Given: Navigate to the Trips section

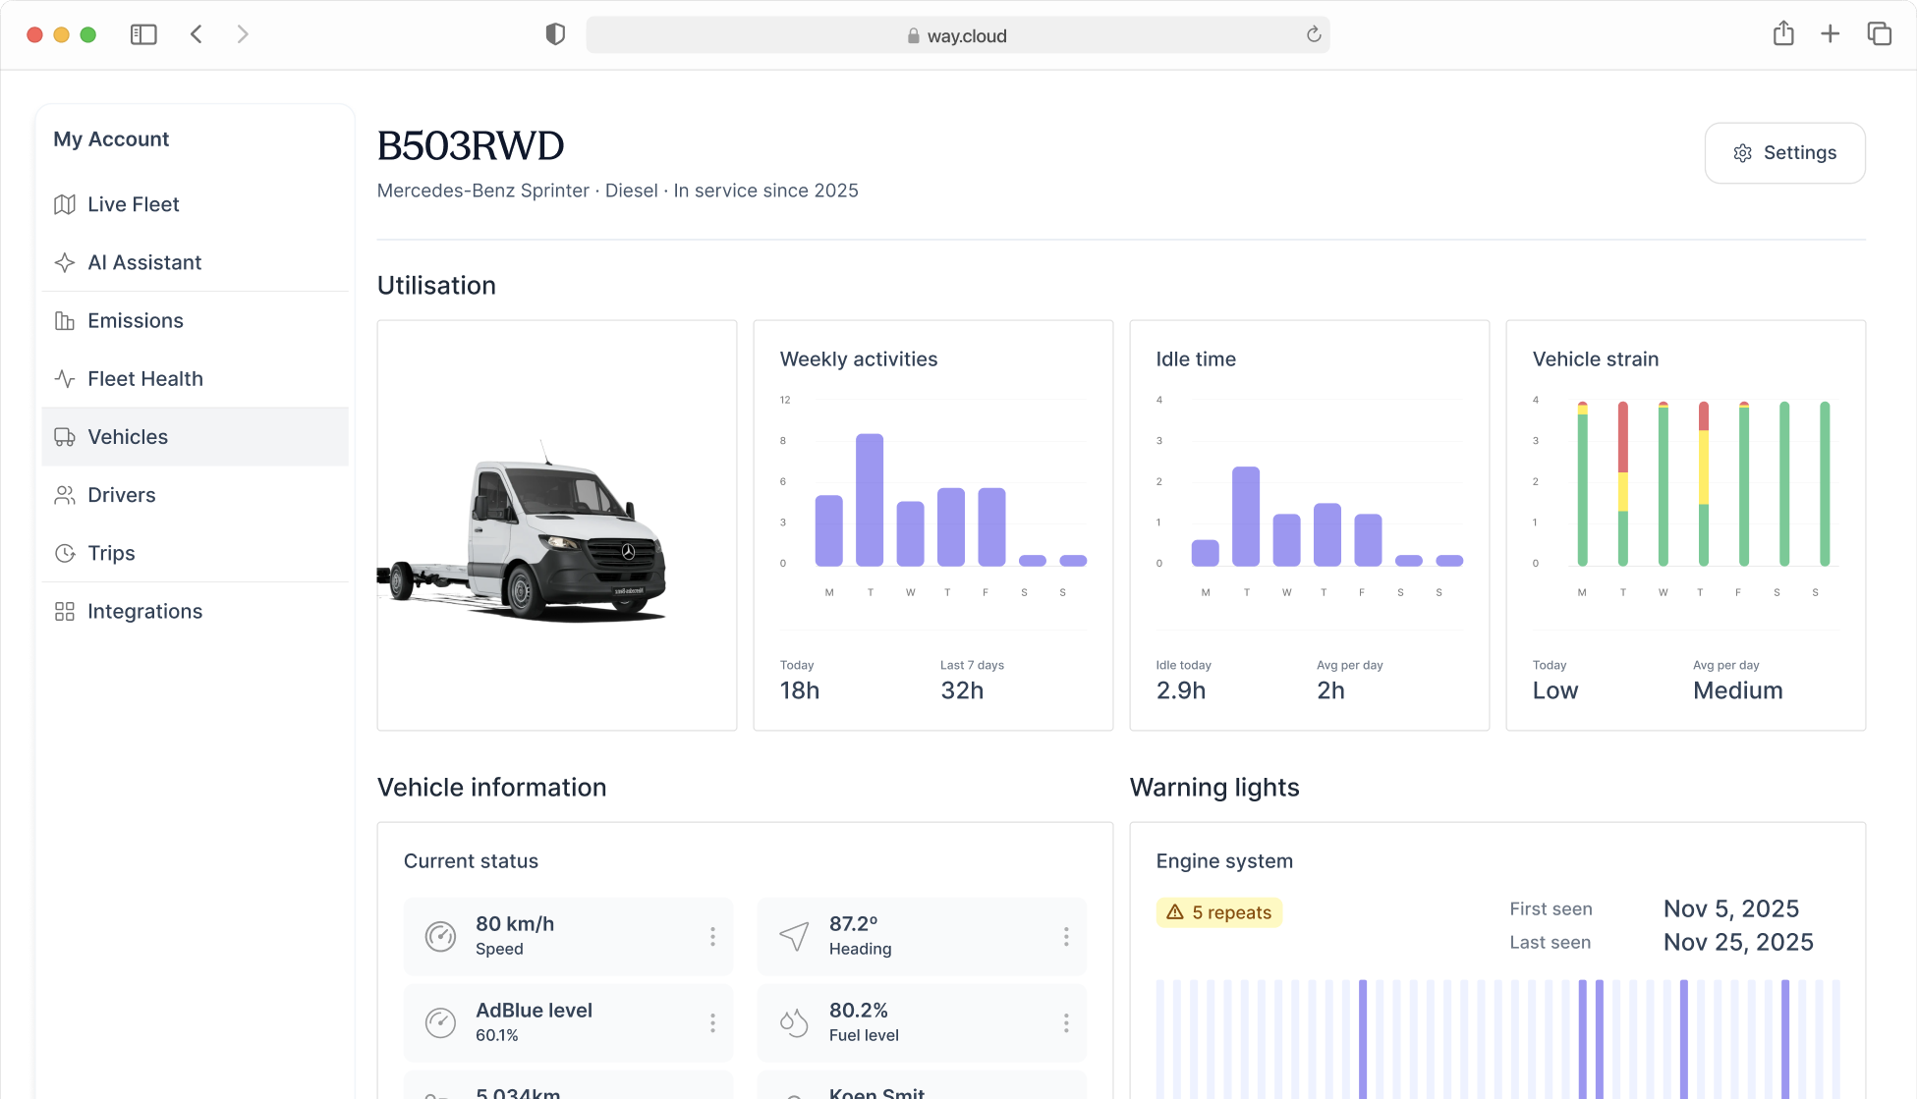Looking at the screenshot, I should (x=111, y=552).
